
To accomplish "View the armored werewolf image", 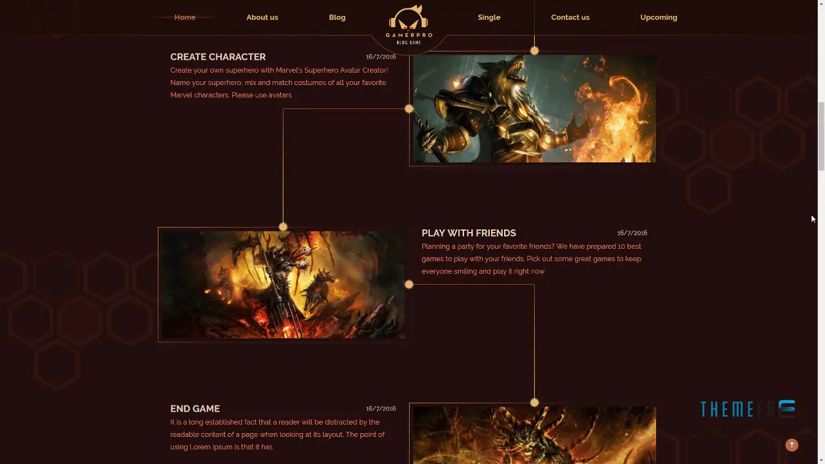I will pyautogui.click(x=534, y=108).
